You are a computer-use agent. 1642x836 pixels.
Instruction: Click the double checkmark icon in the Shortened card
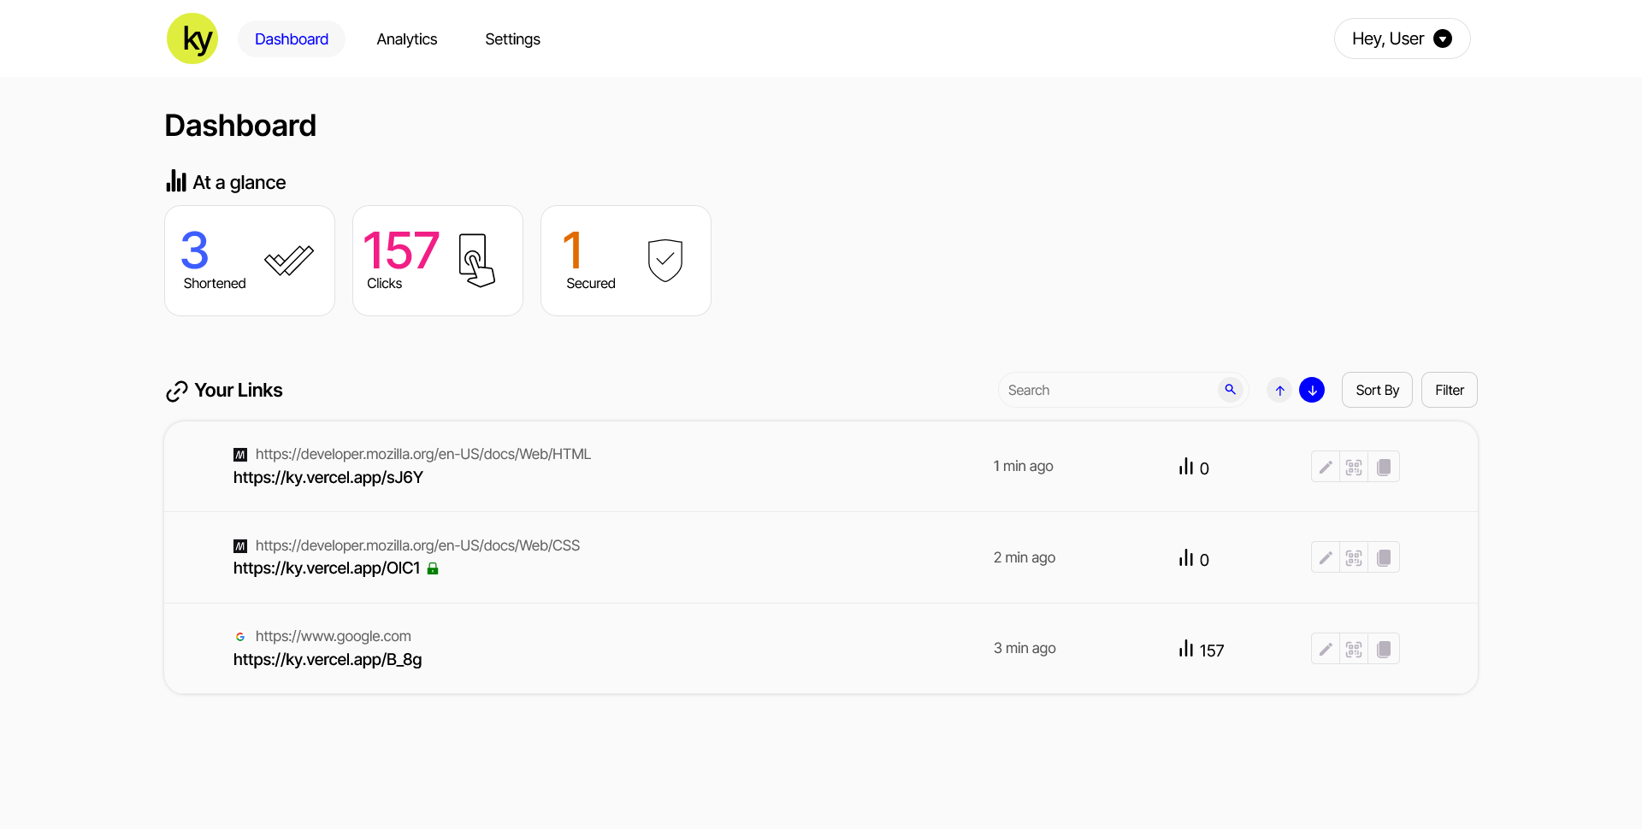click(x=288, y=261)
